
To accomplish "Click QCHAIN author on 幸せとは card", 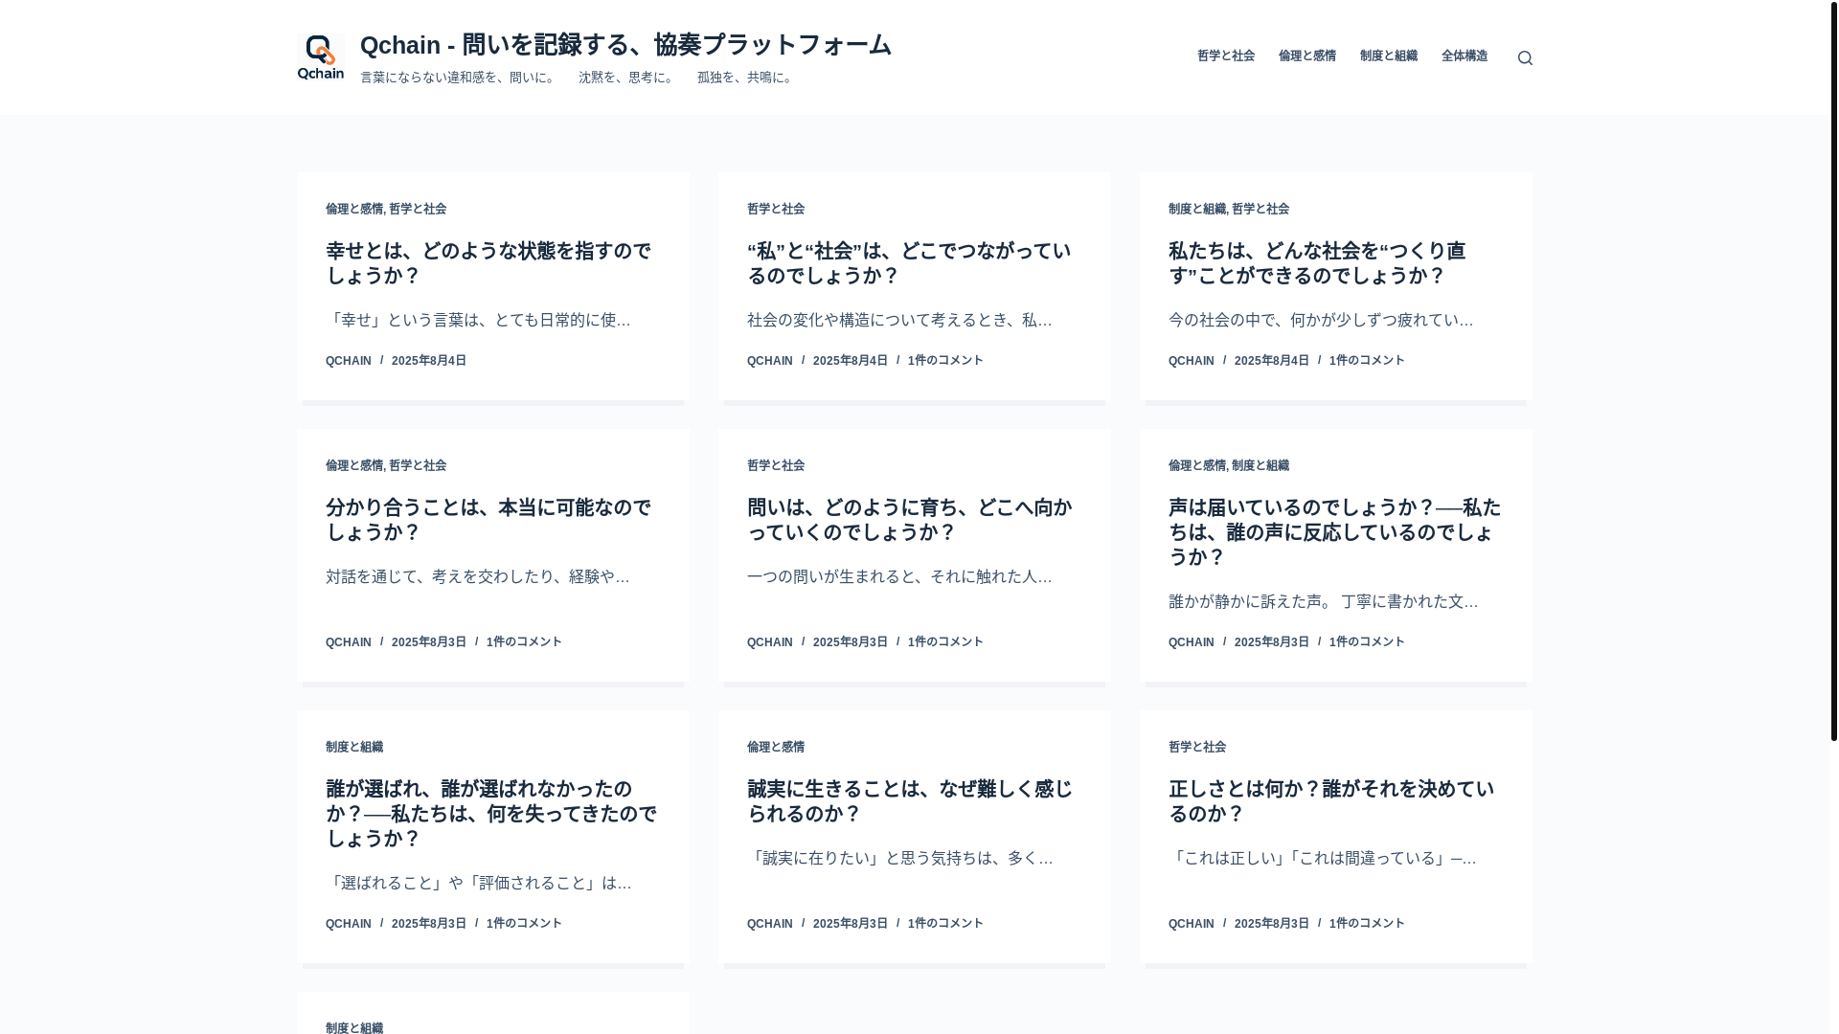I will click(349, 361).
